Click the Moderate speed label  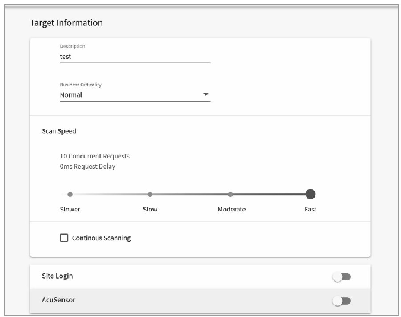(232, 209)
